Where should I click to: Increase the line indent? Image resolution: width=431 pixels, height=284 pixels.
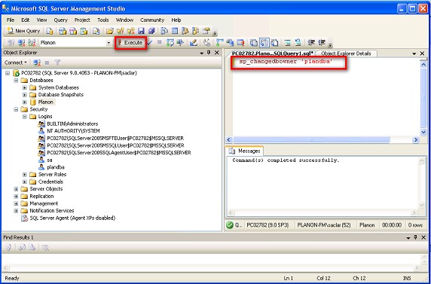pyautogui.click(x=322, y=43)
